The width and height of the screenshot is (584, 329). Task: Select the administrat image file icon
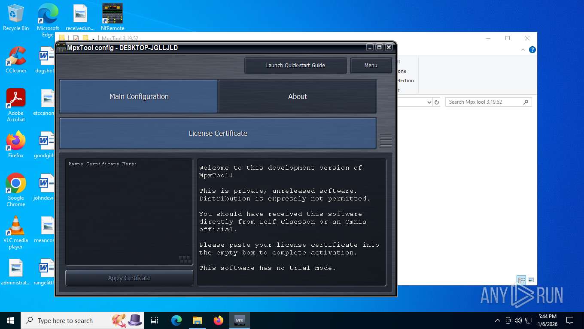pos(16,272)
